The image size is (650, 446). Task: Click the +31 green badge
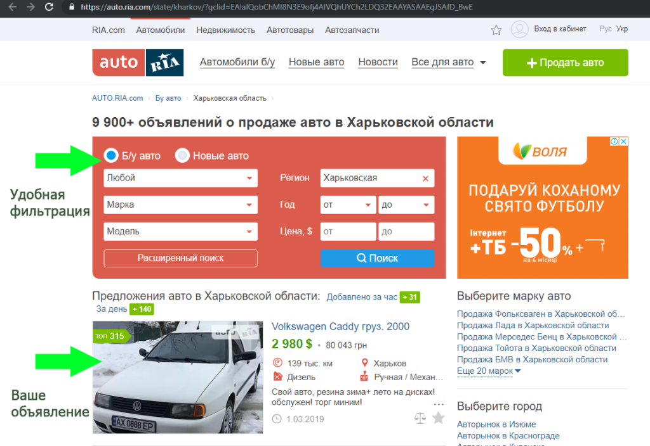[409, 297]
